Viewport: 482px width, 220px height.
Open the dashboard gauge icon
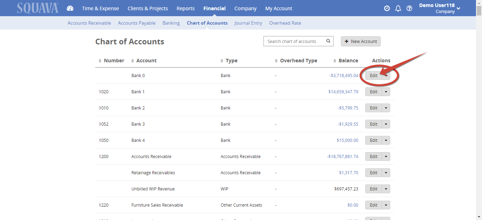[x=70, y=8]
